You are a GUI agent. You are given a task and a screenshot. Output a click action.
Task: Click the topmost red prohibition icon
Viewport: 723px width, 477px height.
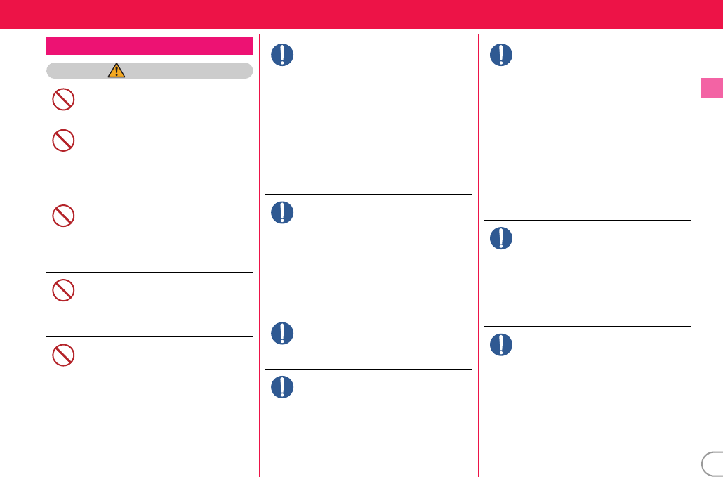click(x=63, y=99)
